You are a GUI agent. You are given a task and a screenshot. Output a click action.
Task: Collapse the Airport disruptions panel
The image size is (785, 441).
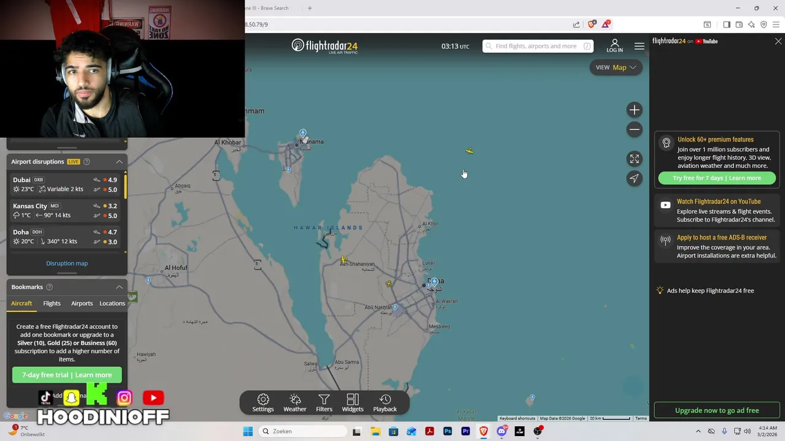coord(119,162)
